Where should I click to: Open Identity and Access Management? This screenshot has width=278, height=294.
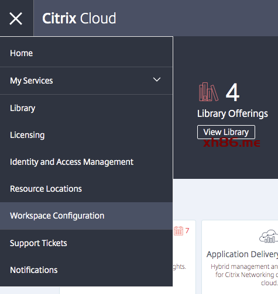86,162
